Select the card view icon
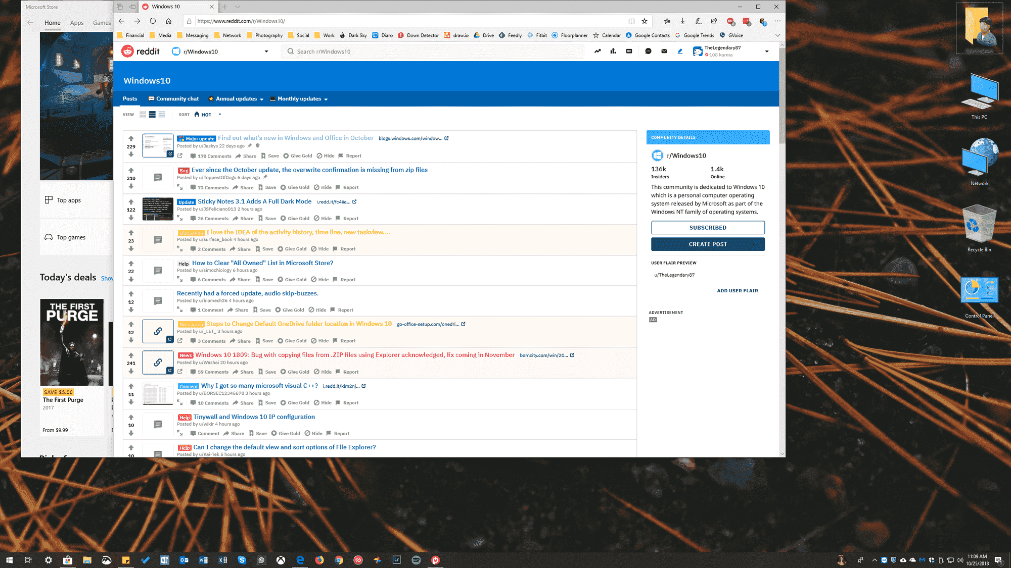The width and height of the screenshot is (1011, 568). [143, 115]
